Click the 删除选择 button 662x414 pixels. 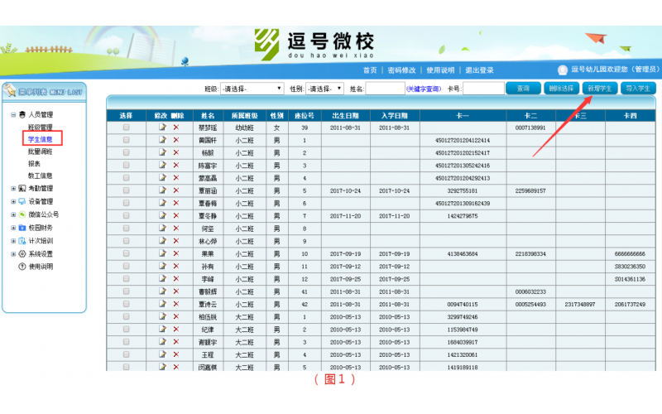point(561,89)
